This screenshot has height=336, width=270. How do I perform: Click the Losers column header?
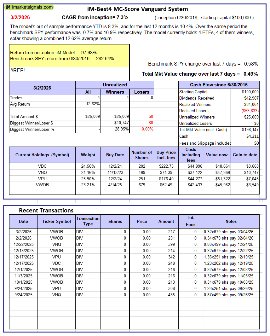click(x=141, y=92)
